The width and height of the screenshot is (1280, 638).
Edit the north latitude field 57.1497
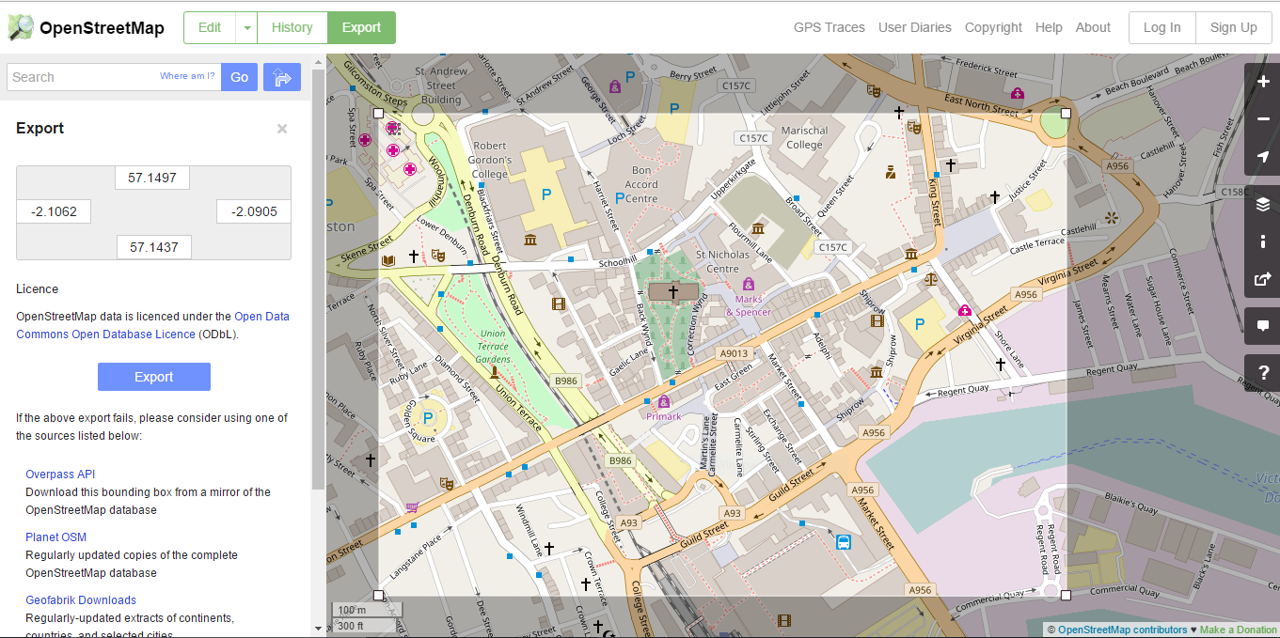[152, 178]
